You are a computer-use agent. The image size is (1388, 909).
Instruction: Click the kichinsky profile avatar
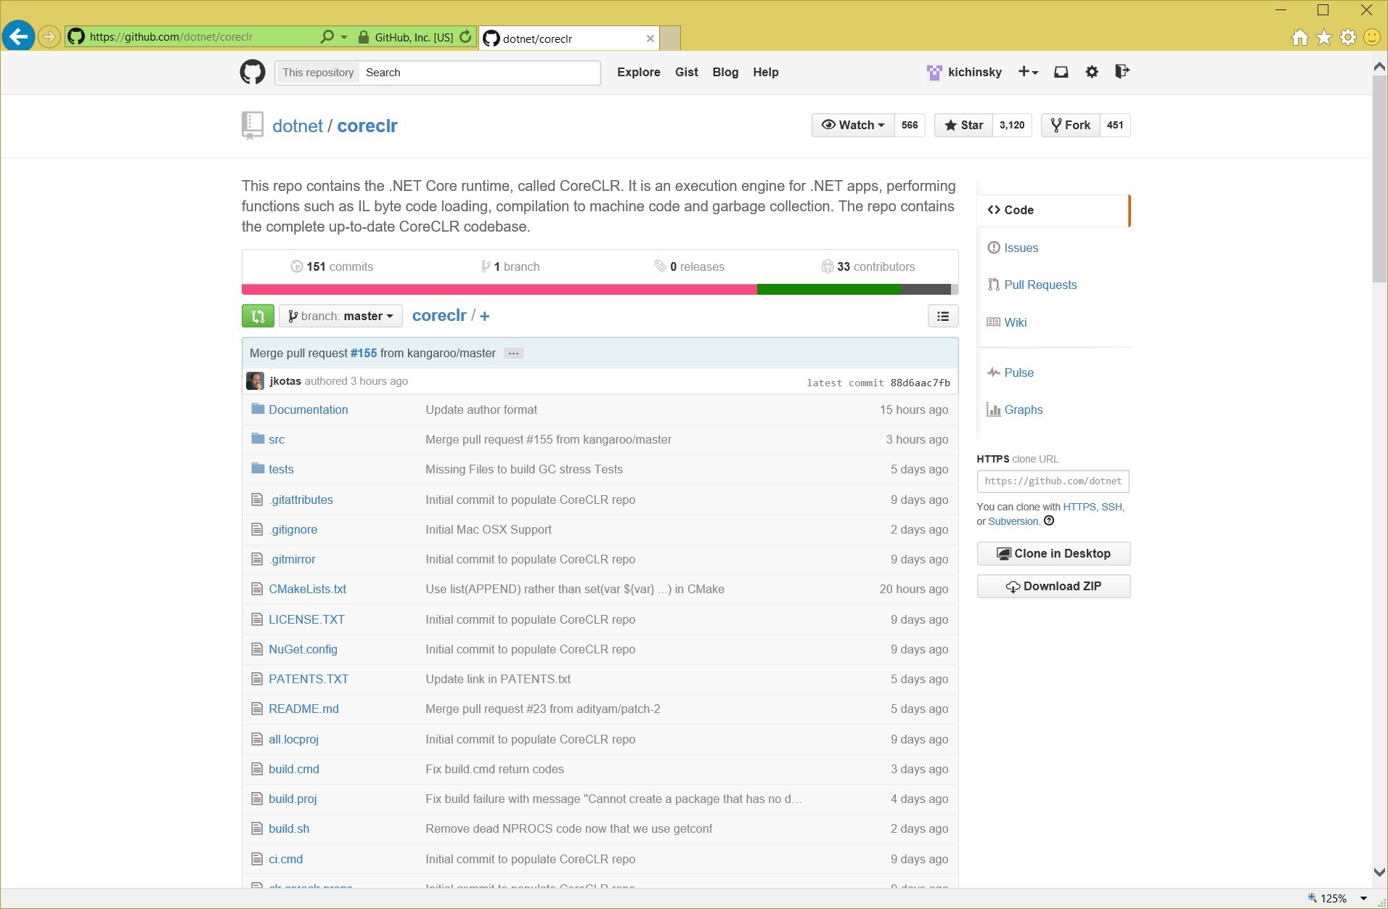click(934, 72)
